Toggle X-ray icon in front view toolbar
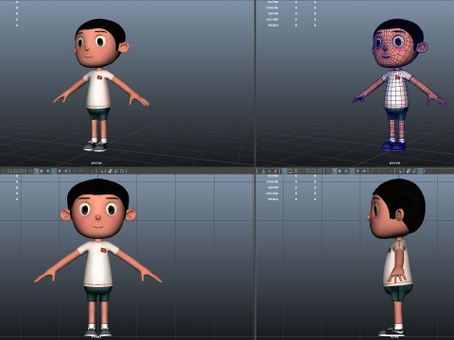This screenshot has height=340, width=454. [x=110, y=171]
